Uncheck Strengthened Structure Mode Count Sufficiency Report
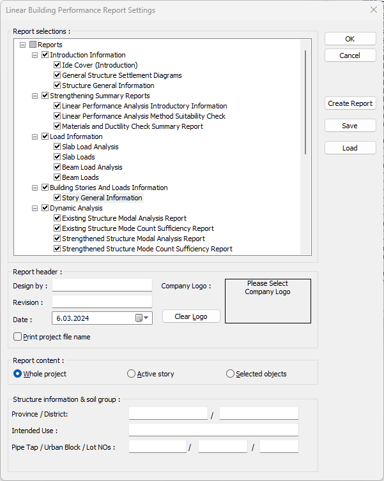384x481 pixels. point(57,249)
